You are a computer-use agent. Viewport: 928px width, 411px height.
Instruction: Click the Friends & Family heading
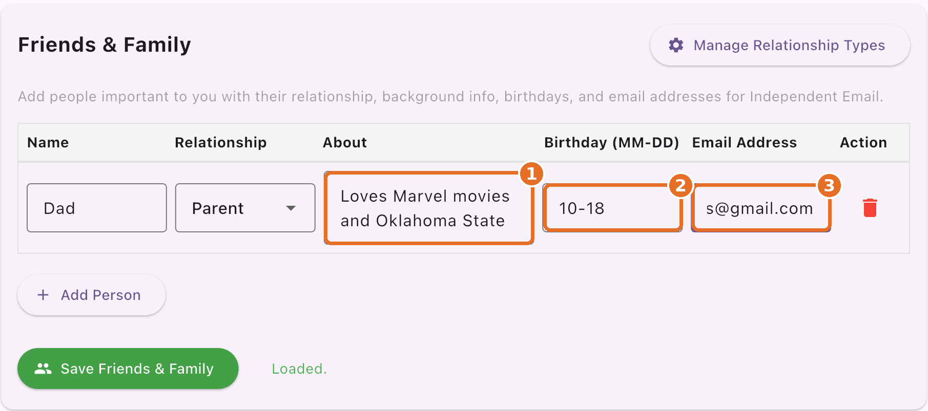(105, 45)
